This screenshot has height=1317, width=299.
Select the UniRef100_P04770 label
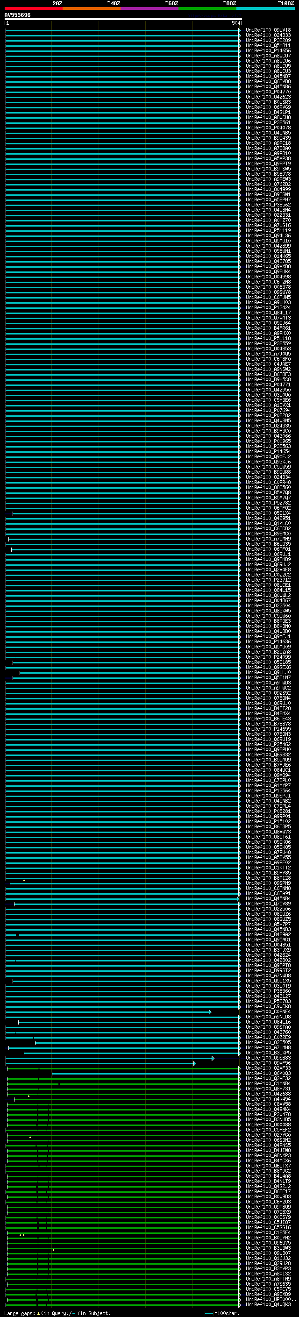tap(268, 92)
